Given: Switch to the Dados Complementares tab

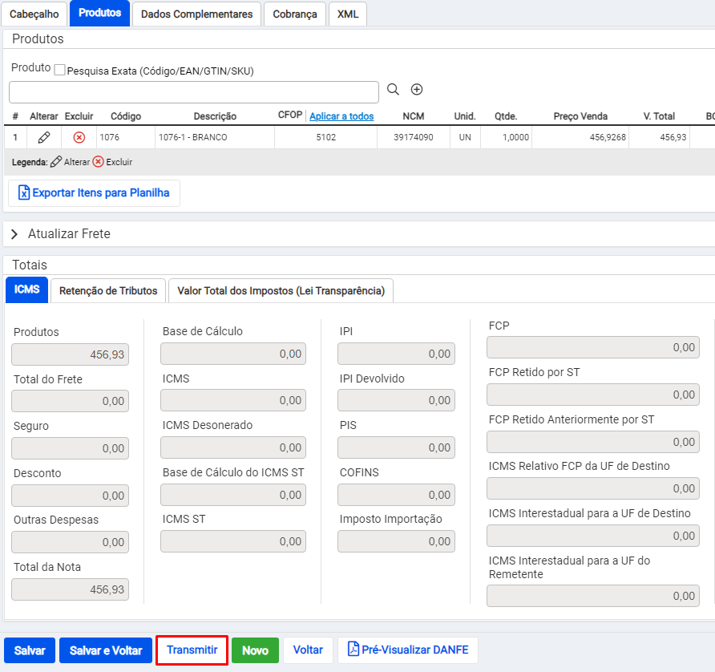Looking at the screenshot, I should [196, 14].
